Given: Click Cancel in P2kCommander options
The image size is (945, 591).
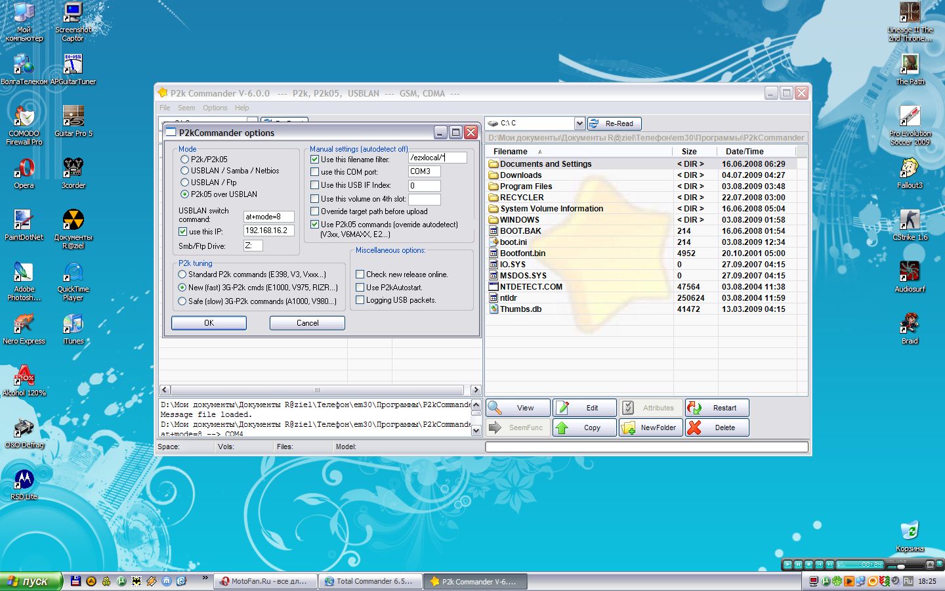Looking at the screenshot, I should coord(307,323).
